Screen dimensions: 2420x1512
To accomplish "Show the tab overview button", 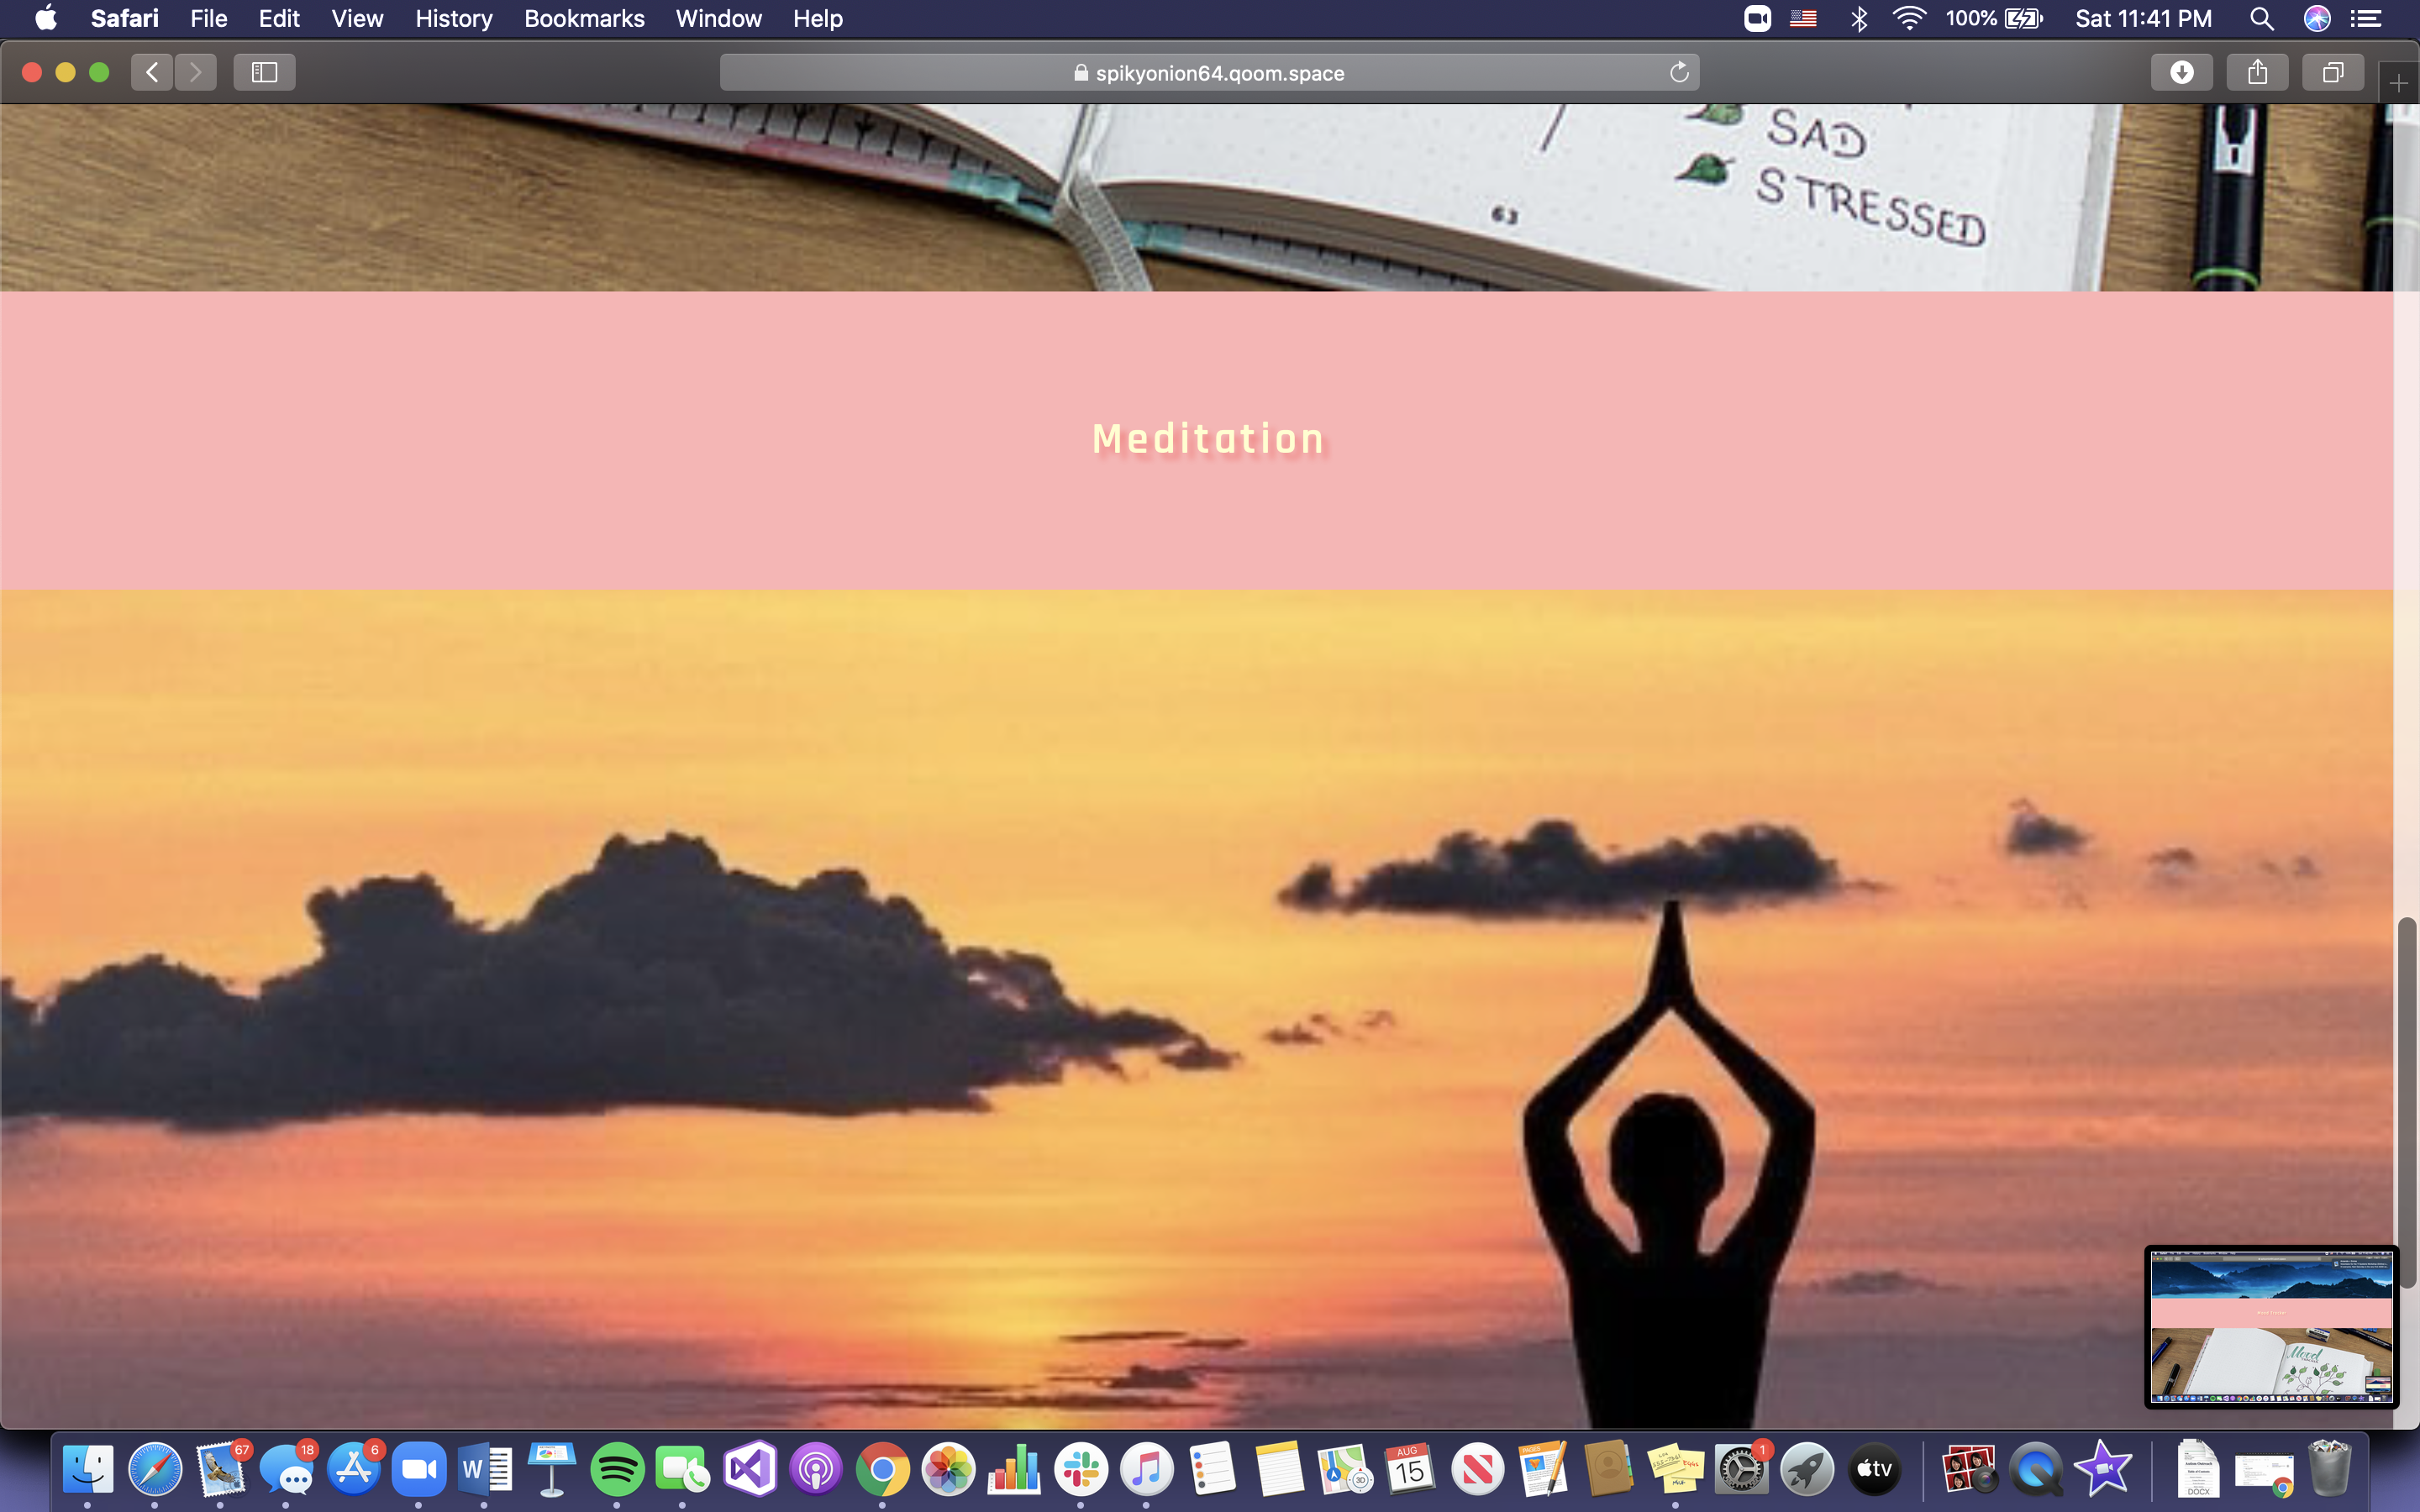I will pos(2332,72).
